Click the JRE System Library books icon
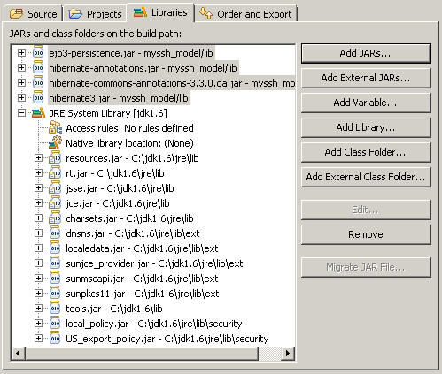Viewport: 442px width, 374px height. coord(38,113)
